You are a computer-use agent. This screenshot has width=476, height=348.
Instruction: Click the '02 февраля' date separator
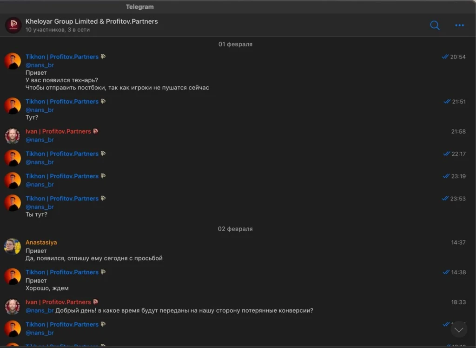click(x=235, y=229)
